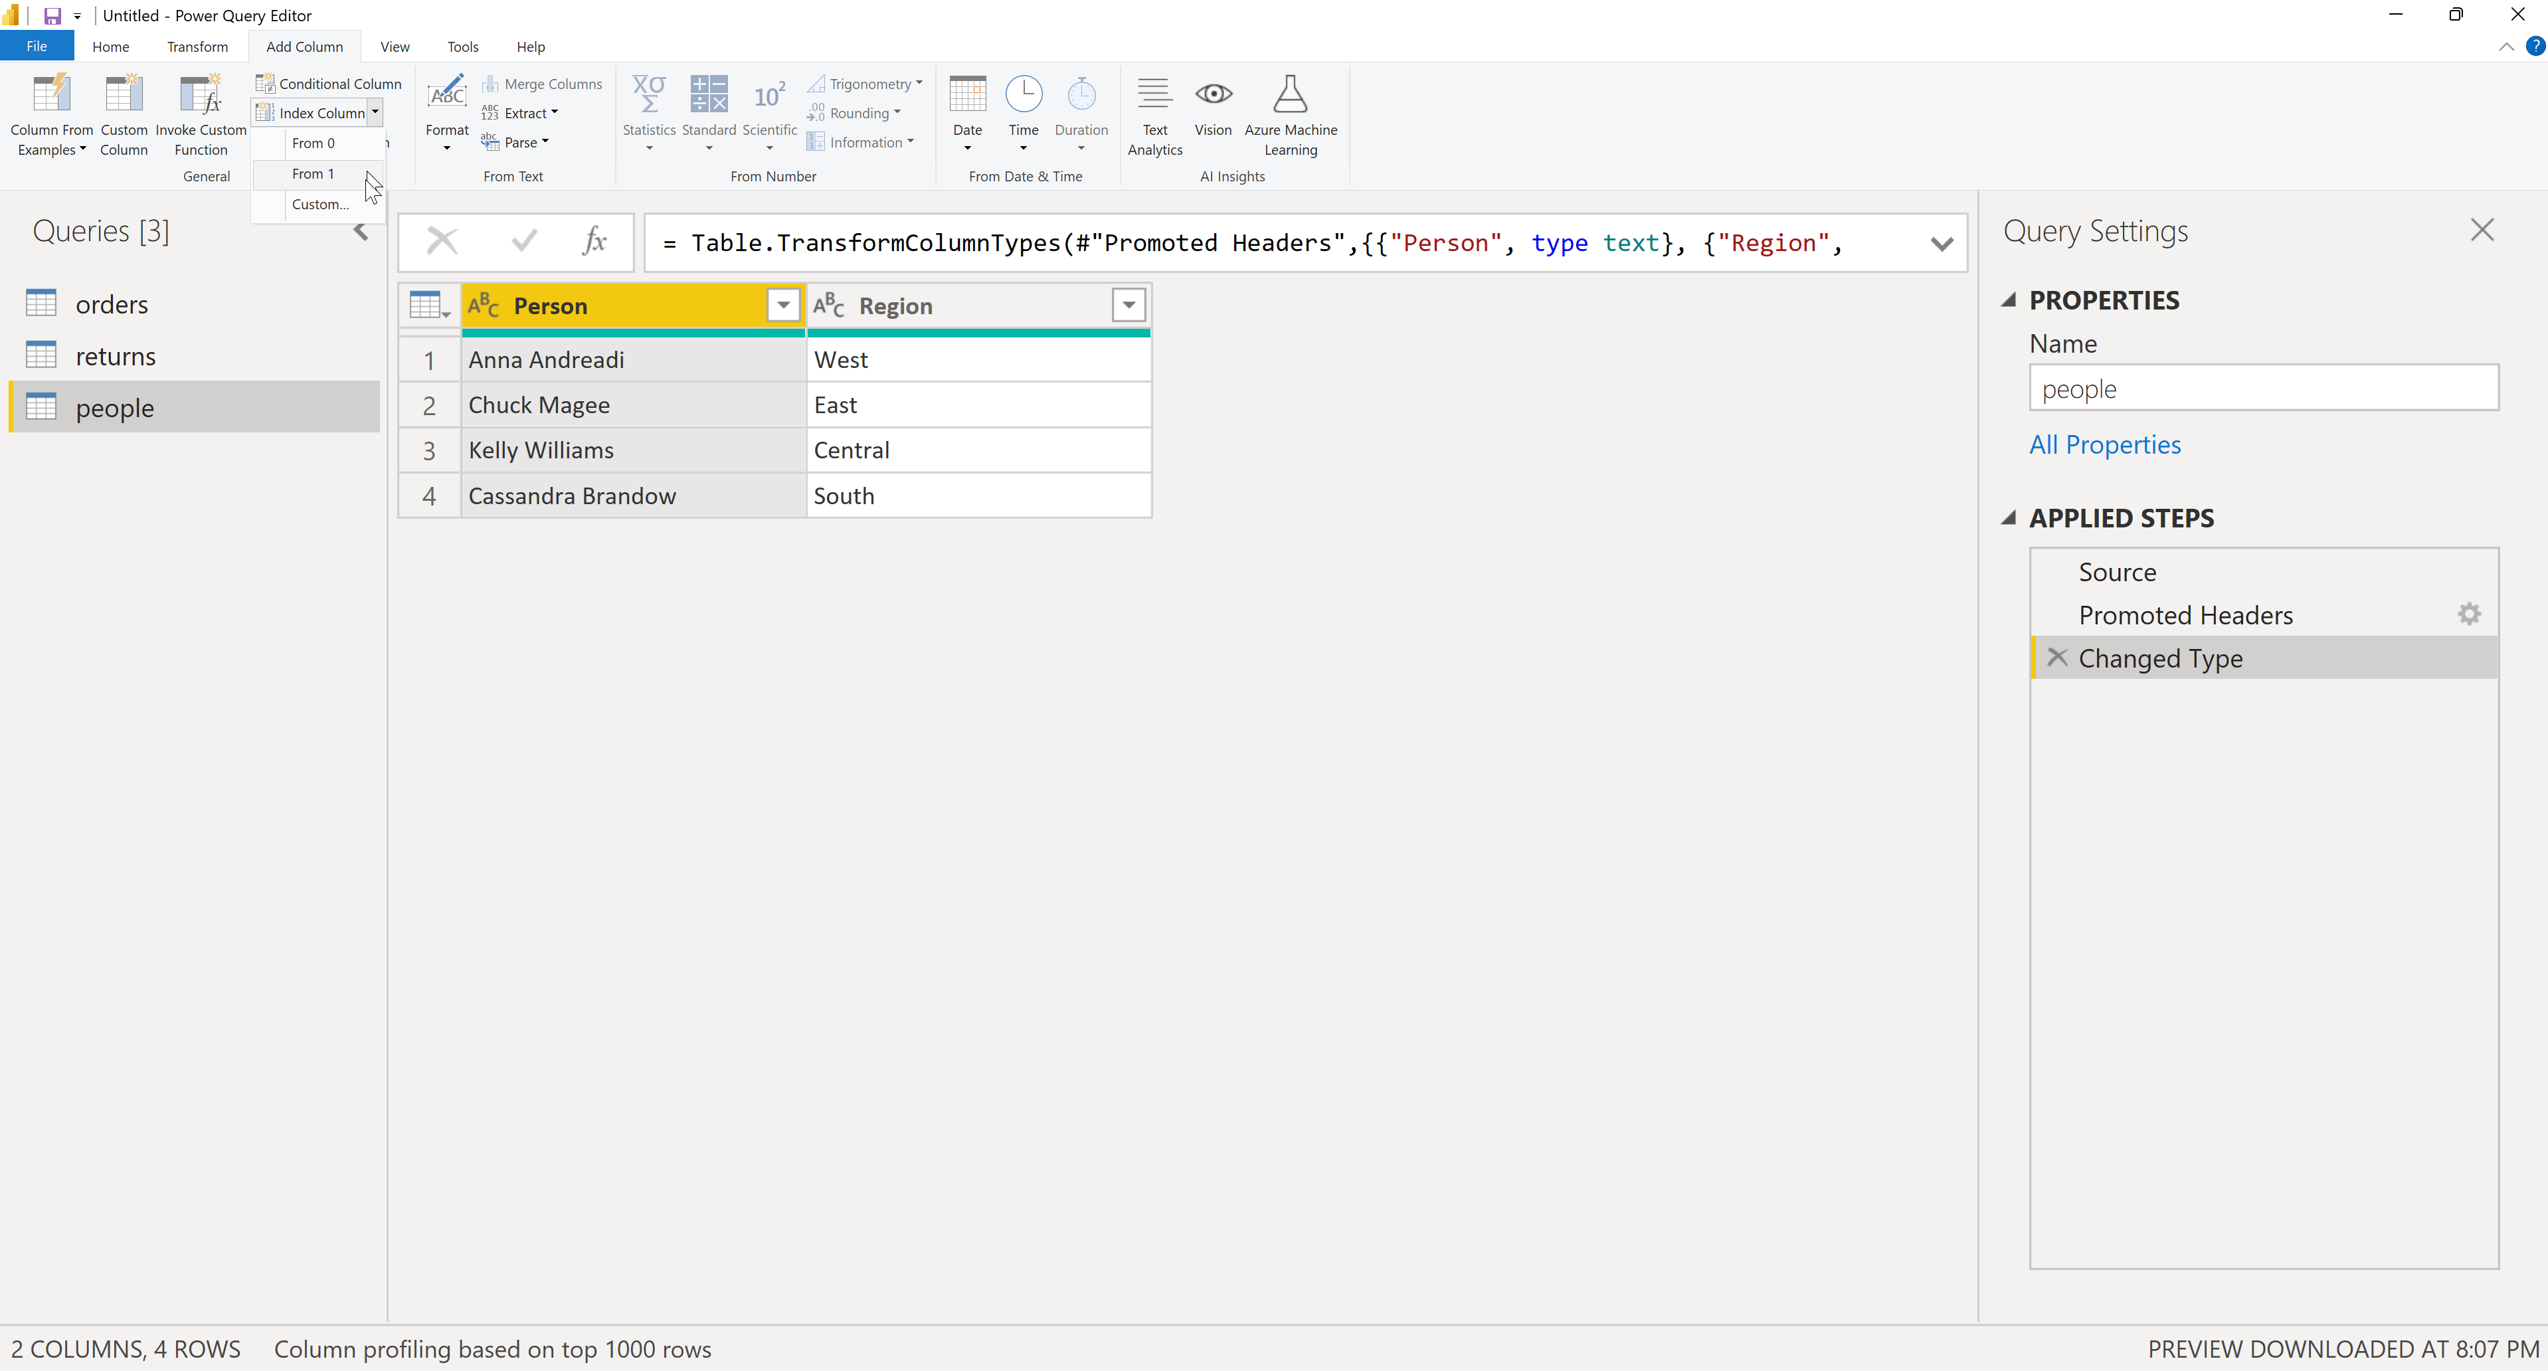2548x1371 pixels.
Task: Click Azure Machine Learning icon
Action: [x=1290, y=96]
